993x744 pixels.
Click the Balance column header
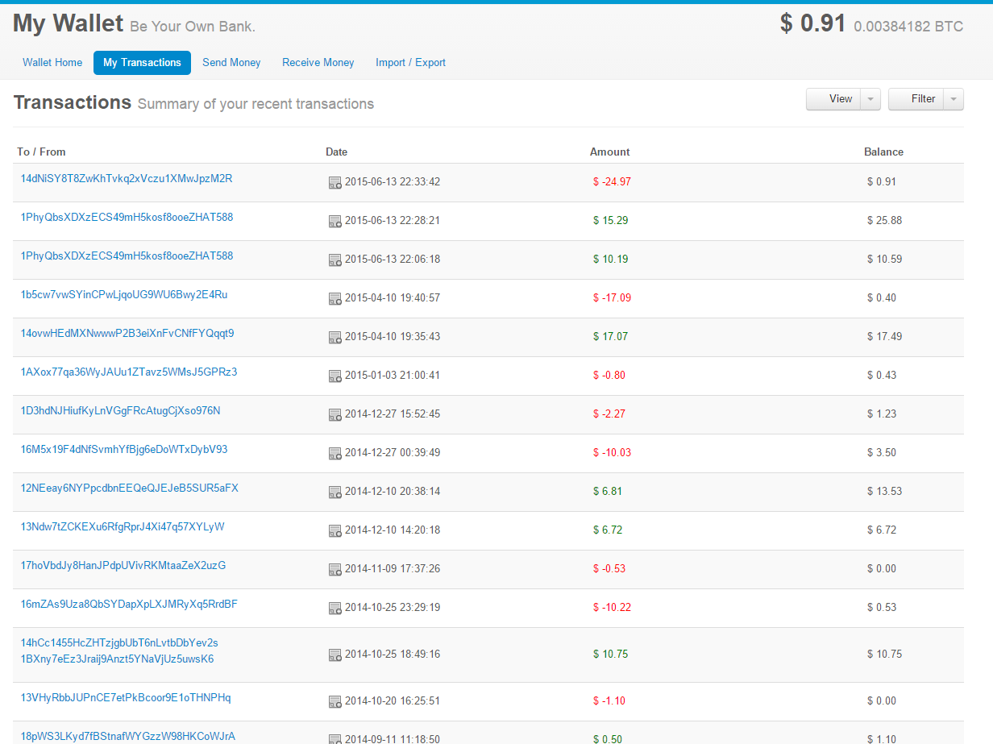click(x=883, y=152)
